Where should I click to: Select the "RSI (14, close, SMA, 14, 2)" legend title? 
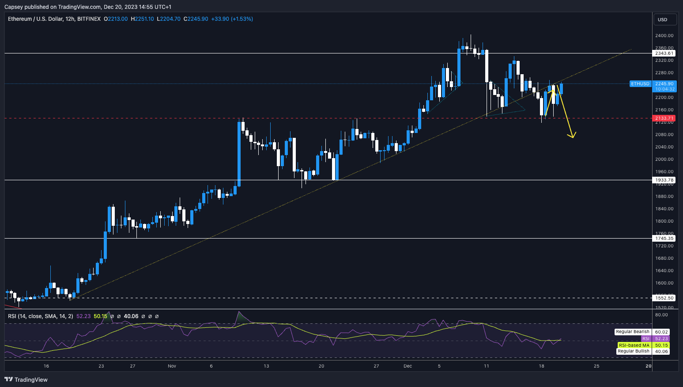[x=41, y=316]
